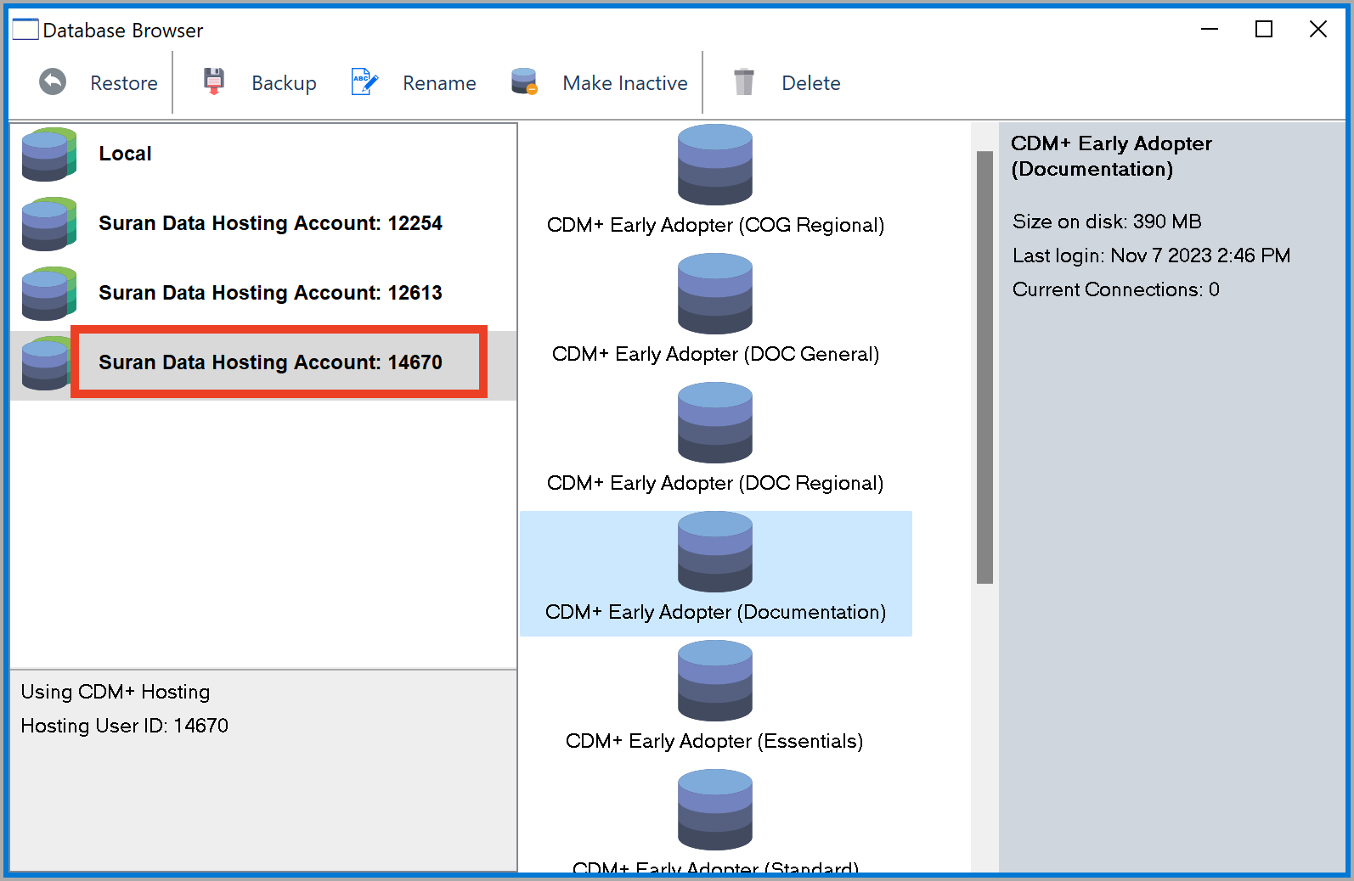Select Suran Data Hosting Account: 12254
The image size is (1354, 881).
click(x=270, y=223)
